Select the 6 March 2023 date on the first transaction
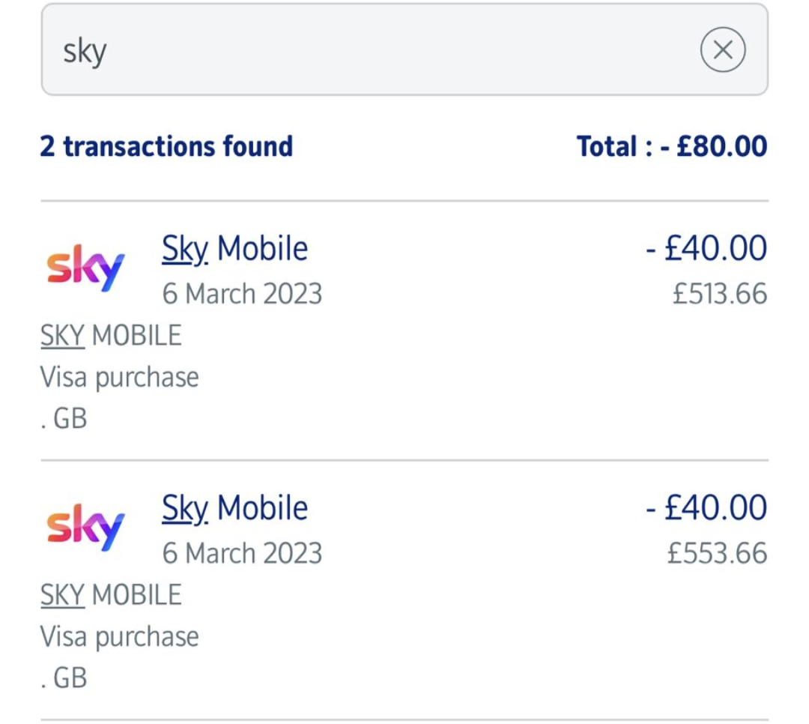809x724 pixels. (x=242, y=293)
